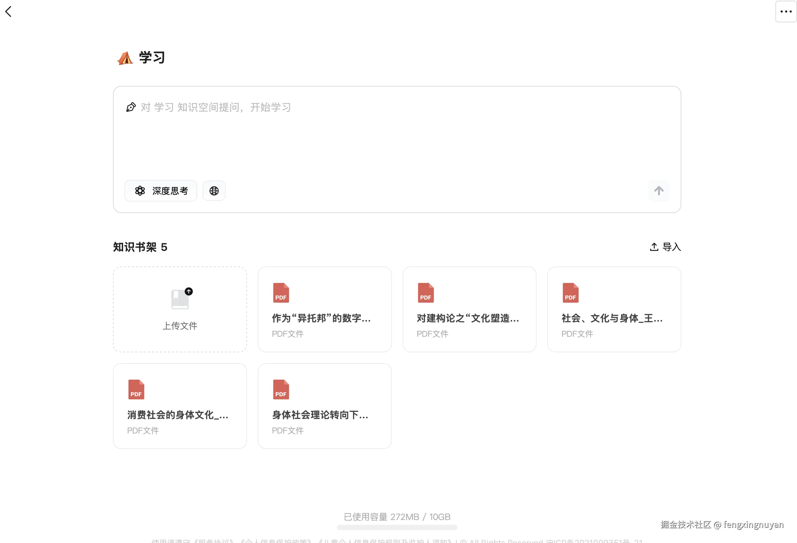Click PDF icon of 身体社会理论转向下 file

tap(281, 389)
